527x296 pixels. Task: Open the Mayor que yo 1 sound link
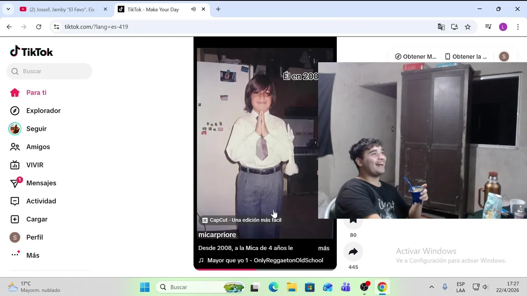click(x=261, y=260)
